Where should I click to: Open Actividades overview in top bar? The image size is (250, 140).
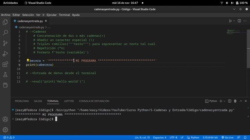[x=11, y=3]
